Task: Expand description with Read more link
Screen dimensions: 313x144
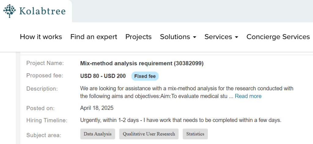Action: [x=248, y=96]
